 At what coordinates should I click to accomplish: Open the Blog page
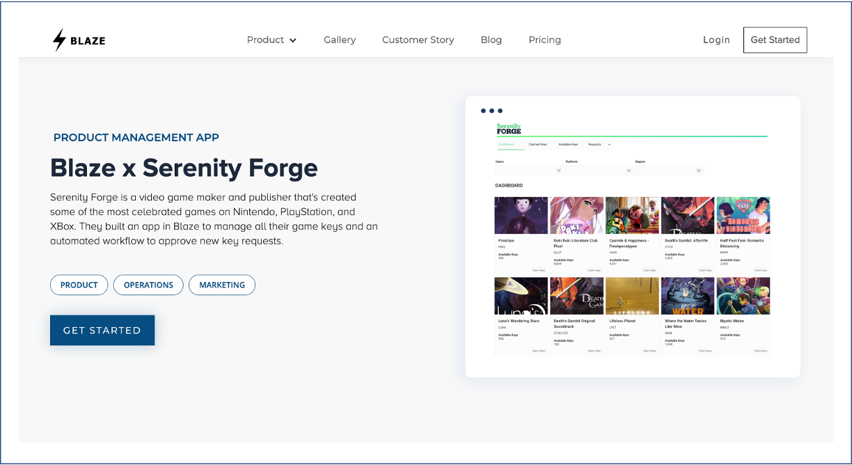tap(491, 40)
